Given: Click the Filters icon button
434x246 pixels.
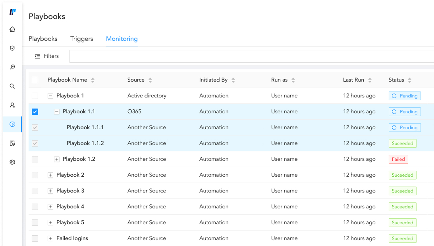Looking at the screenshot, I should 38,56.
